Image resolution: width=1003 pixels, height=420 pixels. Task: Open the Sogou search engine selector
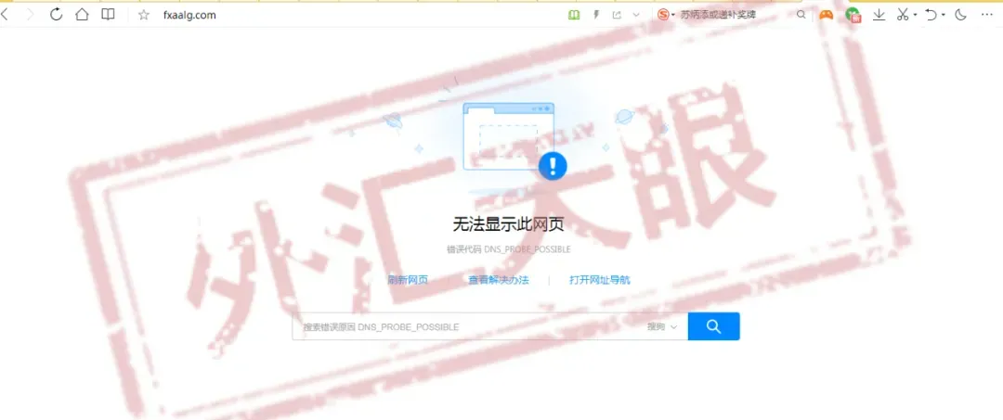click(666, 15)
